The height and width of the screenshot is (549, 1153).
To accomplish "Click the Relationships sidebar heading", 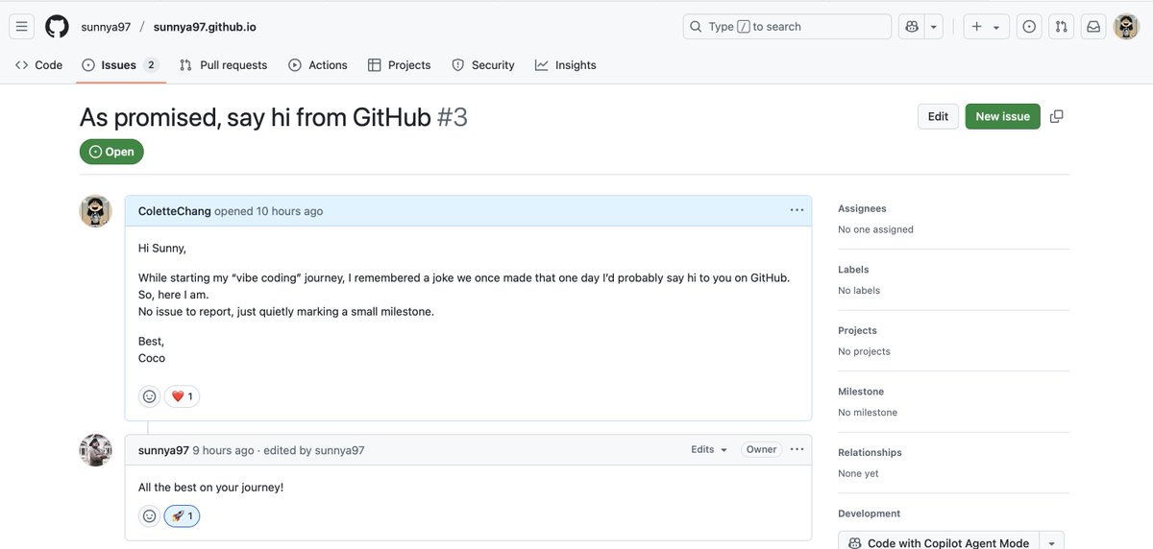I will [x=870, y=452].
